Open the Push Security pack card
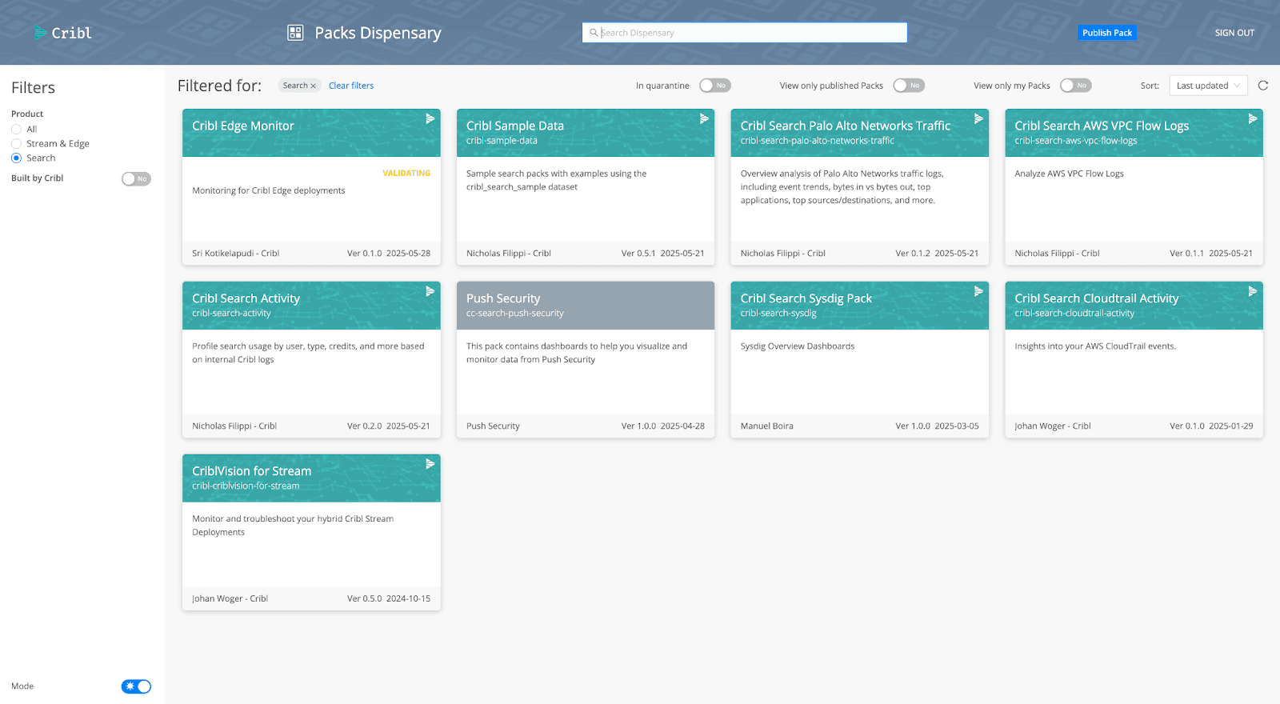Image resolution: width=1280 pixels, height=704 pixels. point(585,359)
